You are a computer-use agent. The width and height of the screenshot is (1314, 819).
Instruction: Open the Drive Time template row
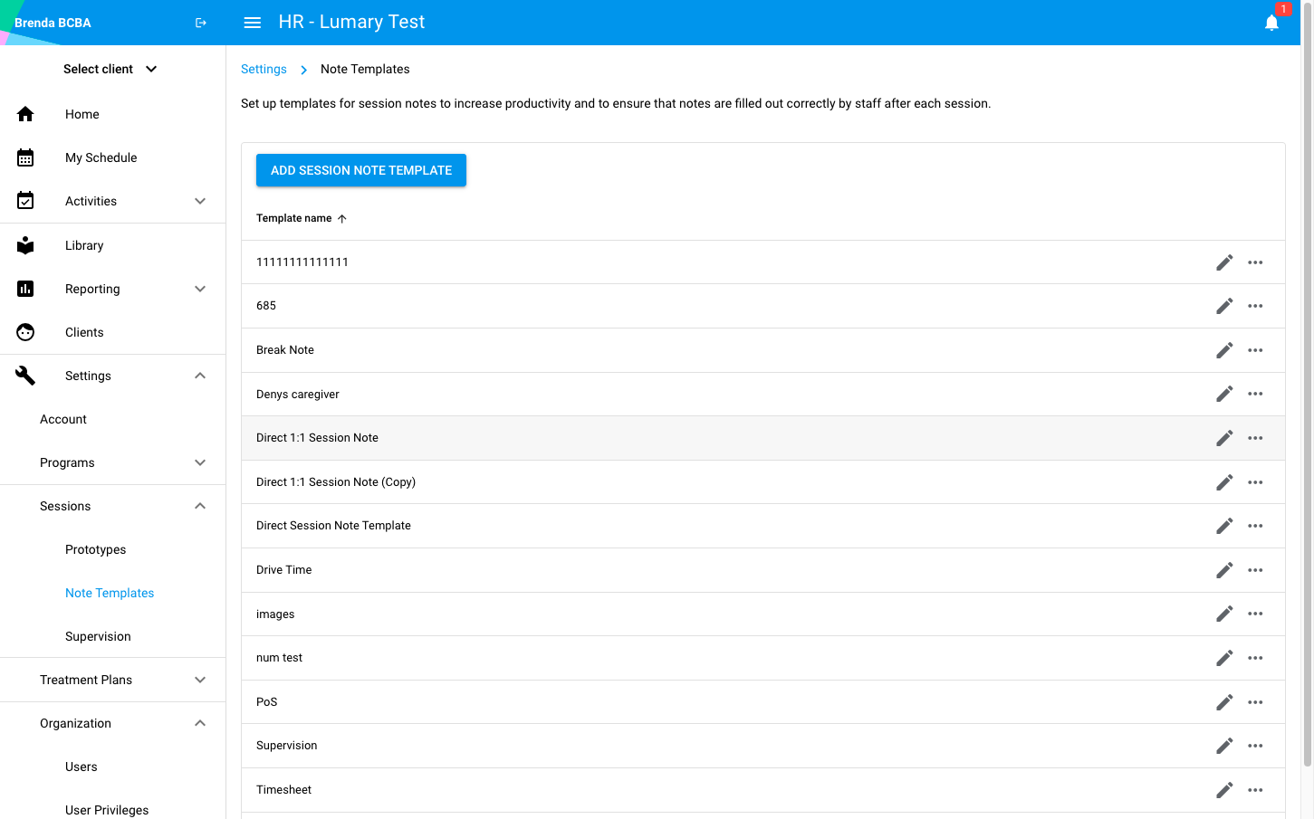point(763,570)
